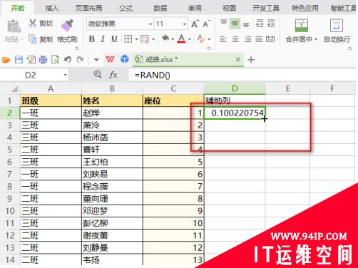The height and width of the screenshot is (268, 358).
Task: Align text right
Action: point(247,38)
